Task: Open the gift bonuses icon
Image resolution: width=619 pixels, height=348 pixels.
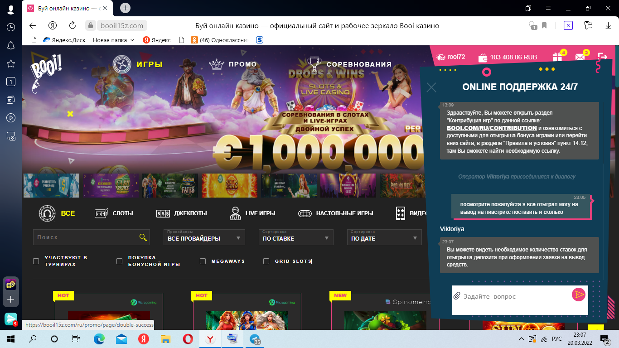Action: point(557,57)
